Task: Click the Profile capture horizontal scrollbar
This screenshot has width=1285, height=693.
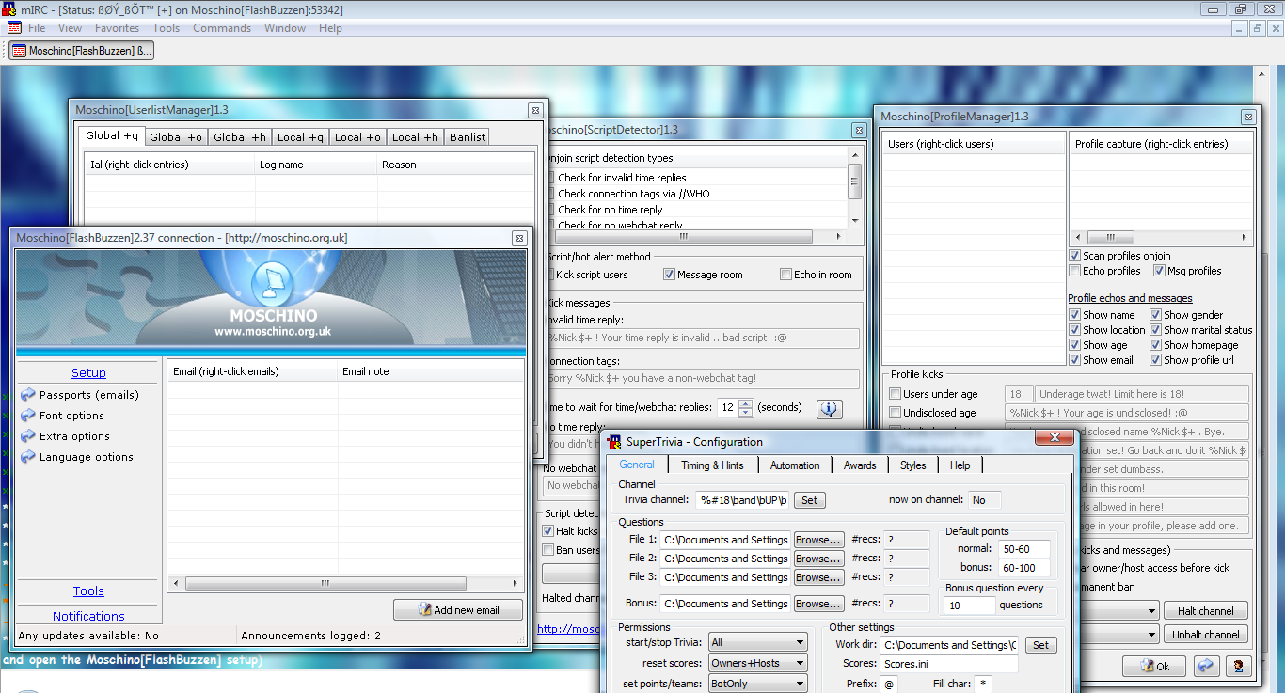Action: (1161, 238)
